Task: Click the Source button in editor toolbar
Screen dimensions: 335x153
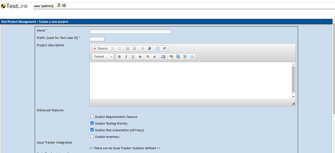Action: click(100, 48)
